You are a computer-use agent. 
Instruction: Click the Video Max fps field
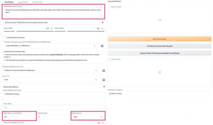point(54,117)
